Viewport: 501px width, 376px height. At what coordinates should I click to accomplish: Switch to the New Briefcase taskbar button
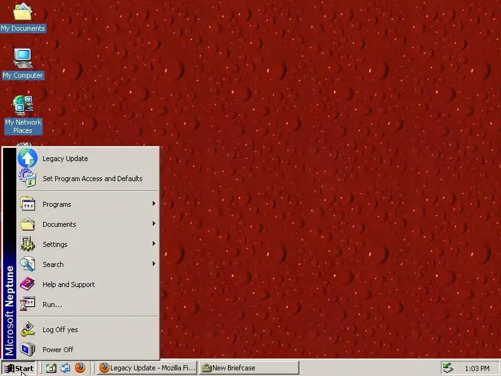[x=249, y=368]
